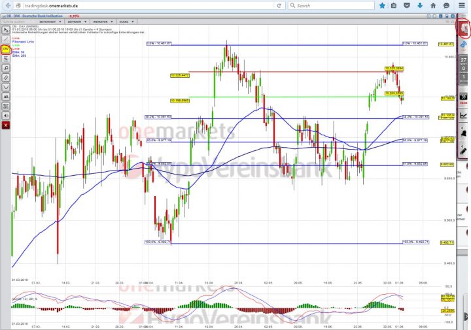Viewport: 471px width, 330px height.
Task: Open the pencil notes icon in sidebar
Action: point(464,151)
